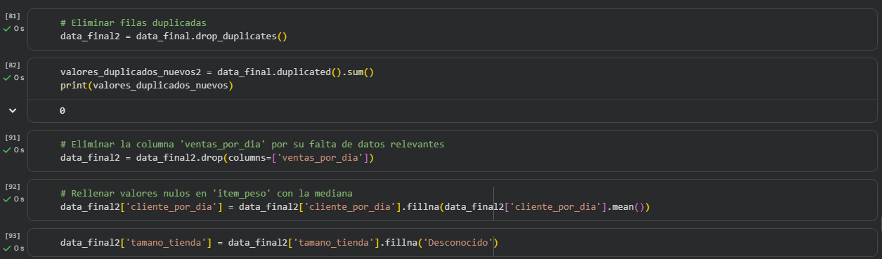Viewport: 882px width, 259px height.
Task: Click the print(valores_duplicados_nuevos) line
Action: (x=147, y=86)
